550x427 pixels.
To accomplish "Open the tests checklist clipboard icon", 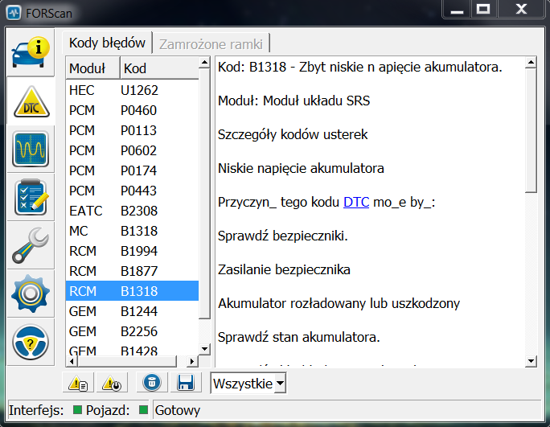I will (x=31, y=198).
